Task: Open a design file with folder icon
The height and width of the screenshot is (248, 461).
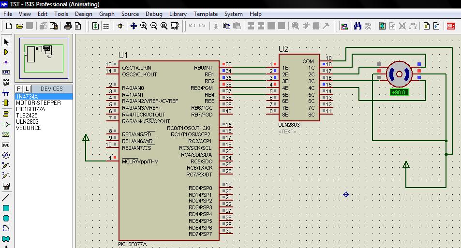Action: (x=19, y=26)
